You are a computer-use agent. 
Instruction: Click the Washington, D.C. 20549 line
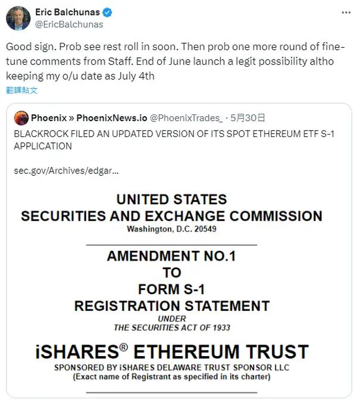click(171, 229)
